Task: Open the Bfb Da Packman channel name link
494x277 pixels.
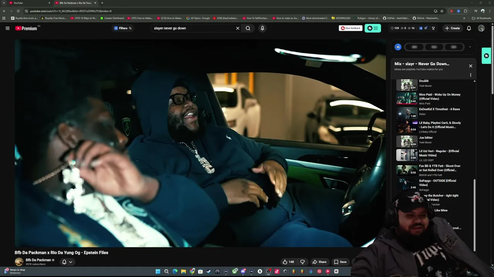Action: pyautogui.click(x=38, y=260)
